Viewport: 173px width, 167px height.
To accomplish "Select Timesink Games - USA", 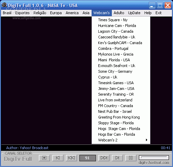I will point(121,83).
